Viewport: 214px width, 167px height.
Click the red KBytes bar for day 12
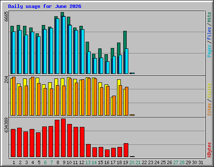(82, 142)
